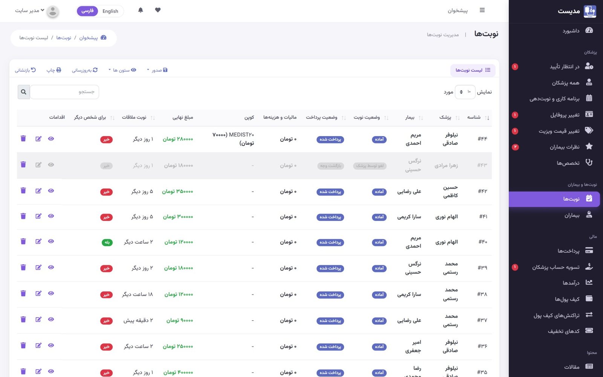
Task: Sort the table by نوبت ملاقات column
Action: [138, 118]
